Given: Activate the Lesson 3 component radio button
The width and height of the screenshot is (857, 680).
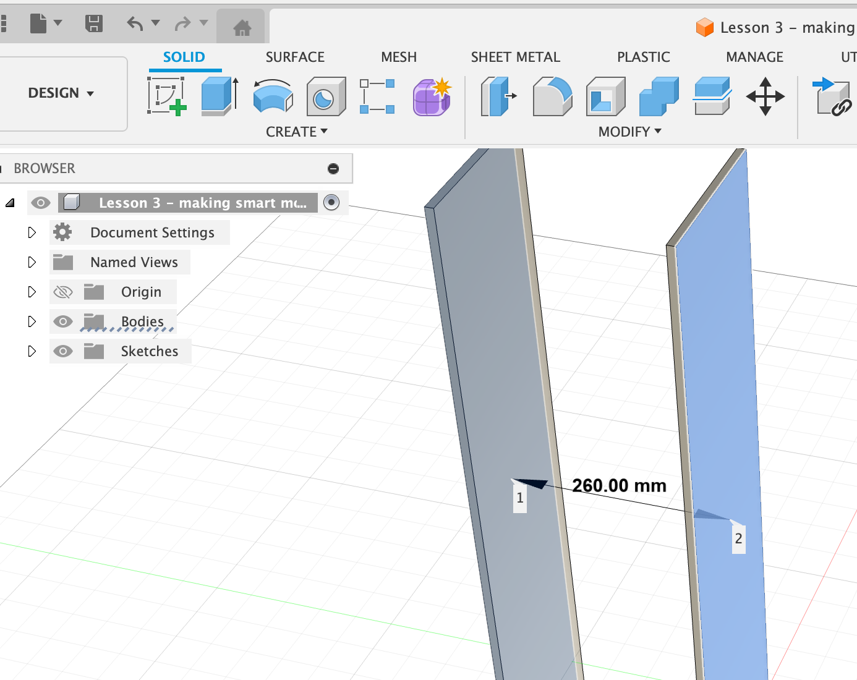Looking at the screenshot, I should [331, 203].
